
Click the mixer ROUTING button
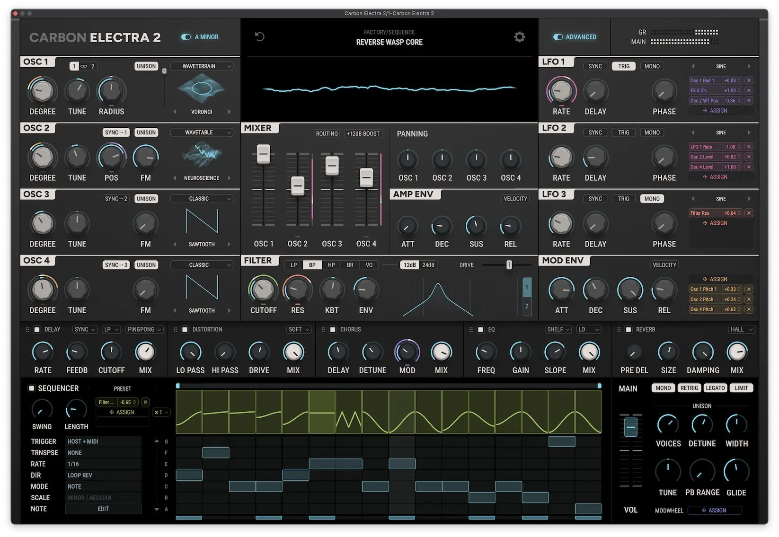[x=327, y=134]
